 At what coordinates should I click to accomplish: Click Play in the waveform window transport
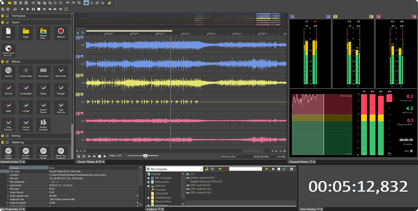(105, 156)
